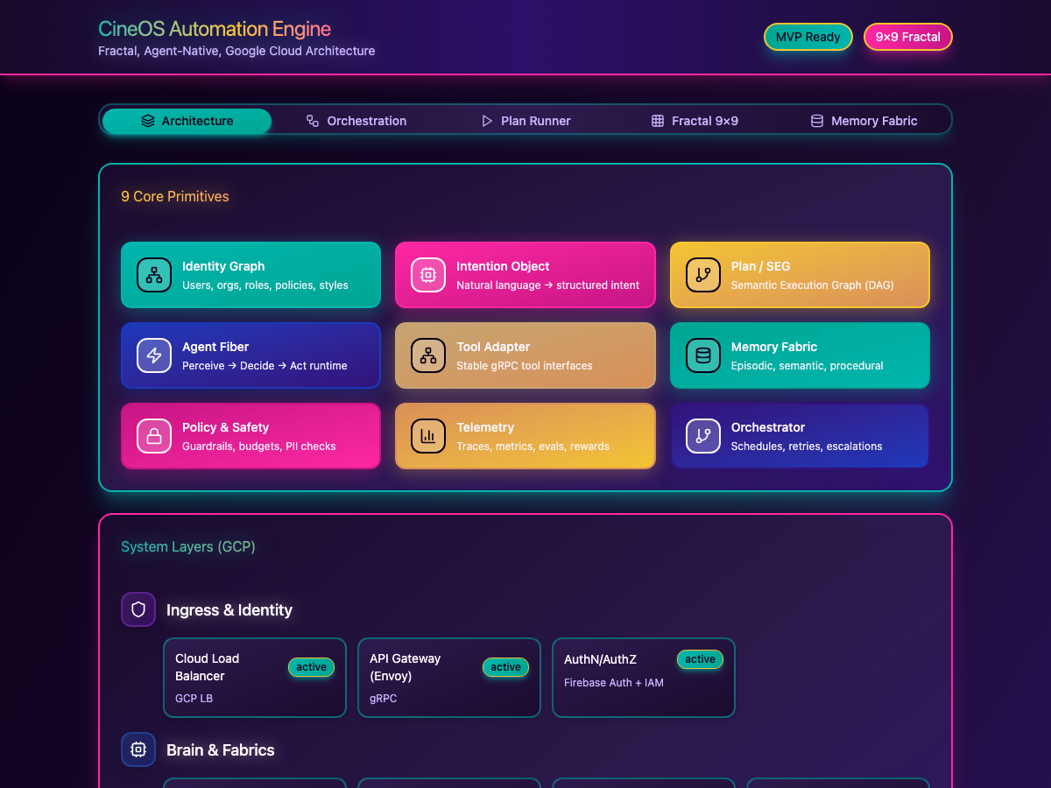Viewport: 1051px width, 788px height.
Task: Open the Orchestration tab
Action: [x=356, y=121]
